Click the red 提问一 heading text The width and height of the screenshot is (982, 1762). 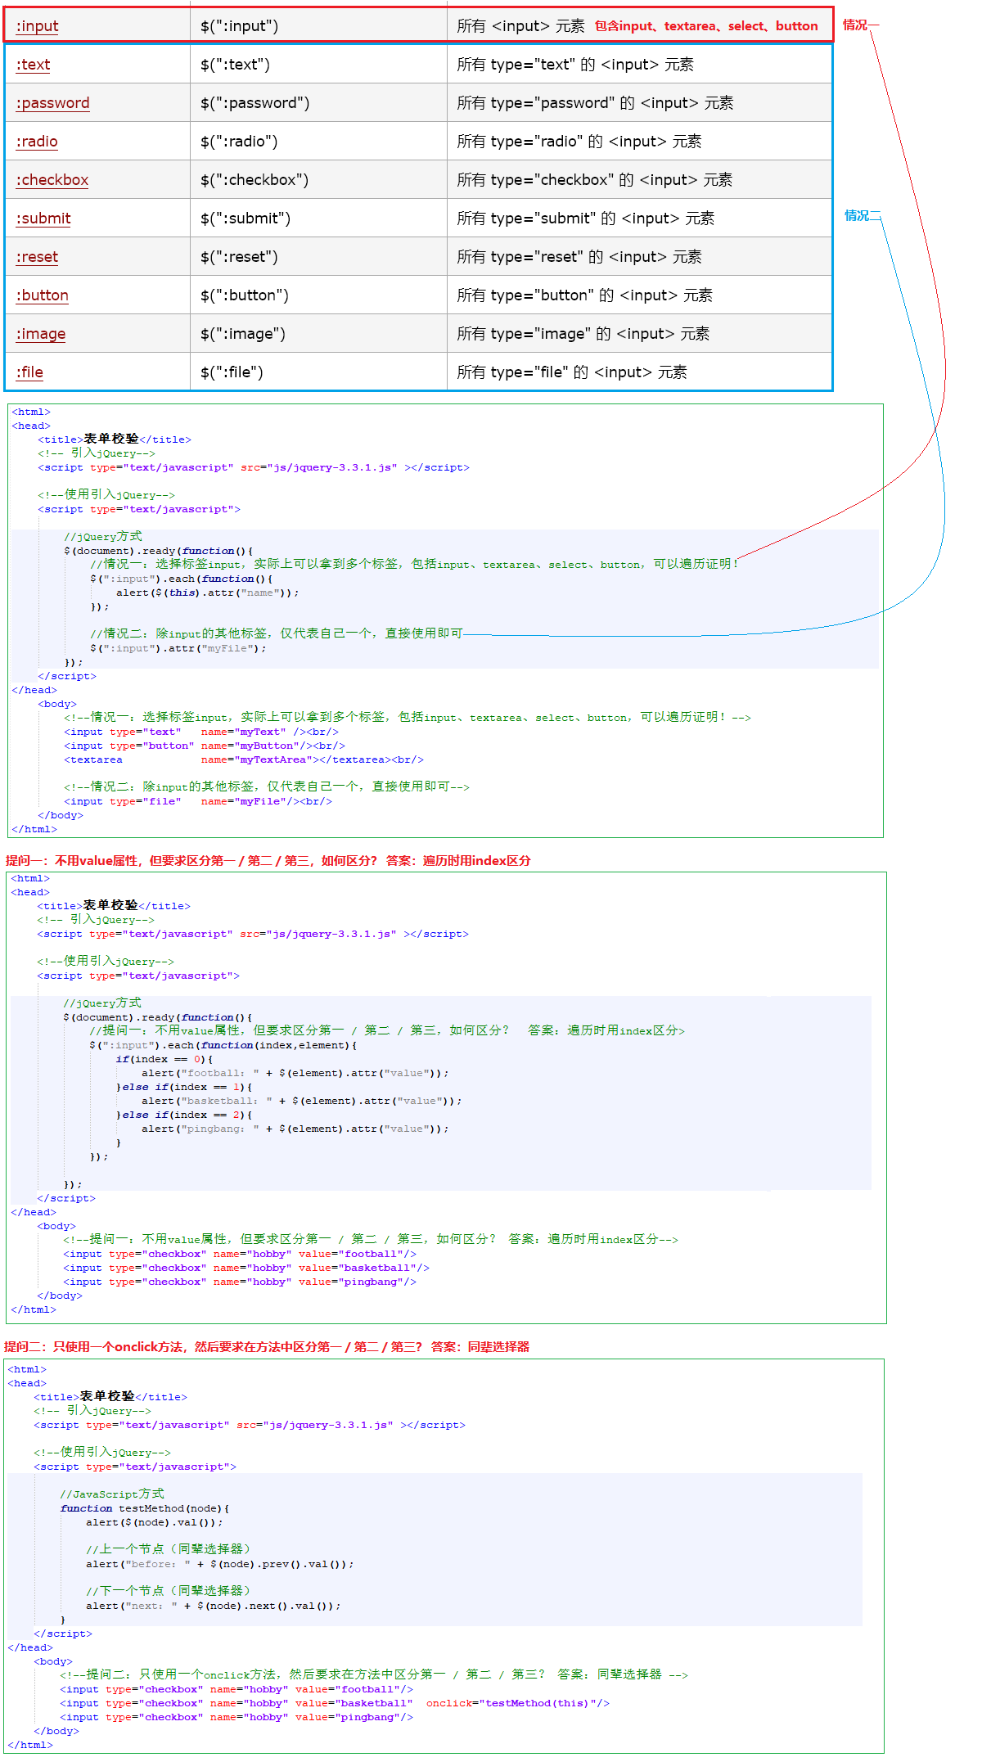(x=268, y=860)
